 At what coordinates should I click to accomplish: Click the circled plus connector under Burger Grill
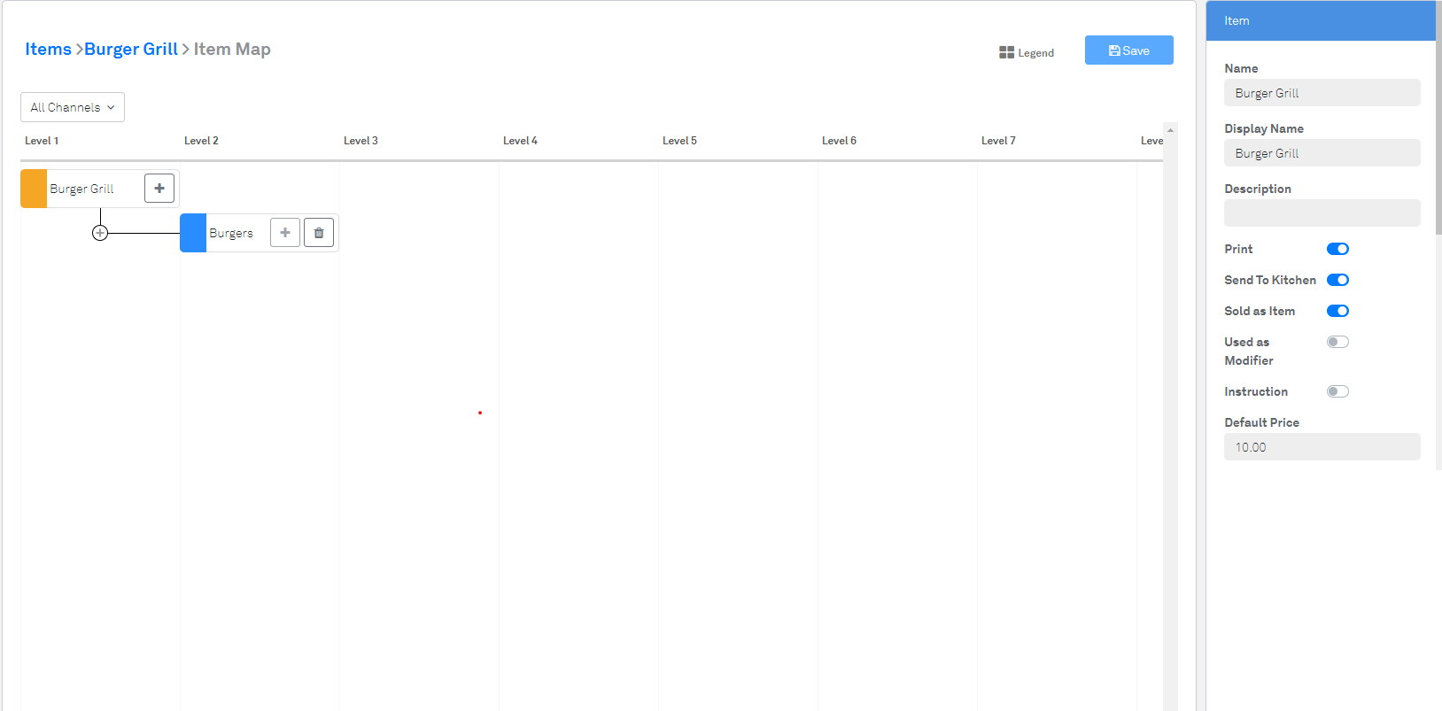coord(100,233)
